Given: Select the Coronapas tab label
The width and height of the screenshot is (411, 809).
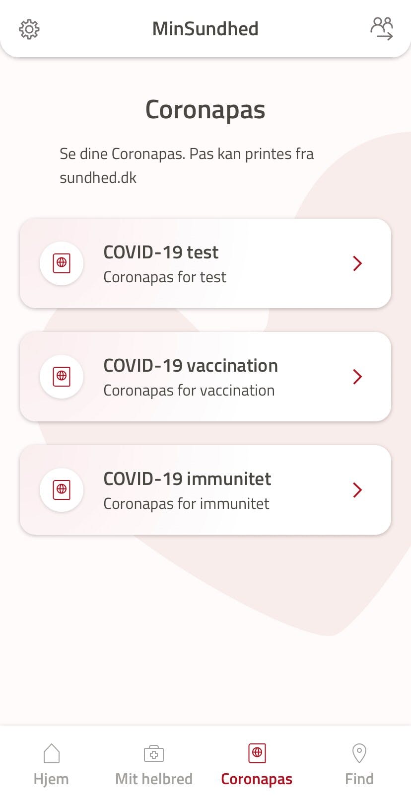Looking at the screenshot, I should (x=257, y=779).
